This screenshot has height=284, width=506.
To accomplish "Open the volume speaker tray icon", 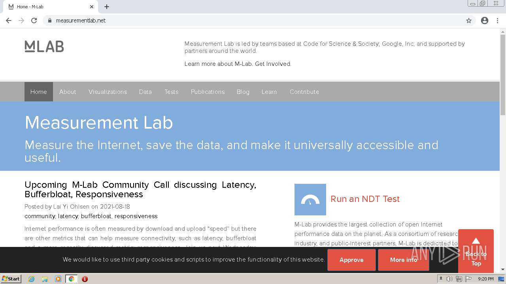I will (x=449, y=279).
